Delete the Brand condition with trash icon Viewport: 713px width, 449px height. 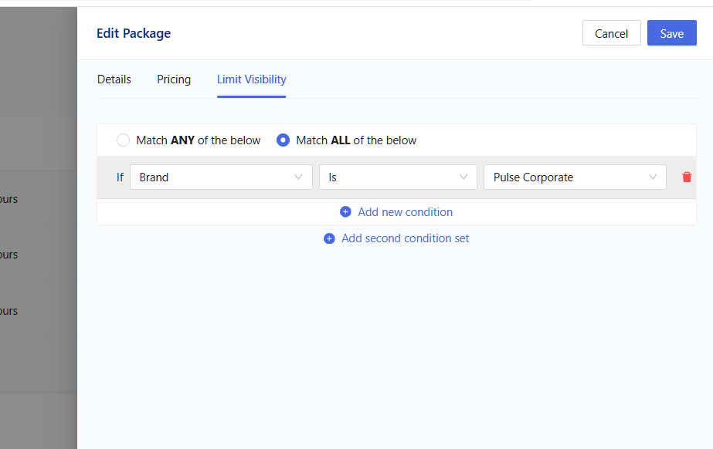(687, 177)
